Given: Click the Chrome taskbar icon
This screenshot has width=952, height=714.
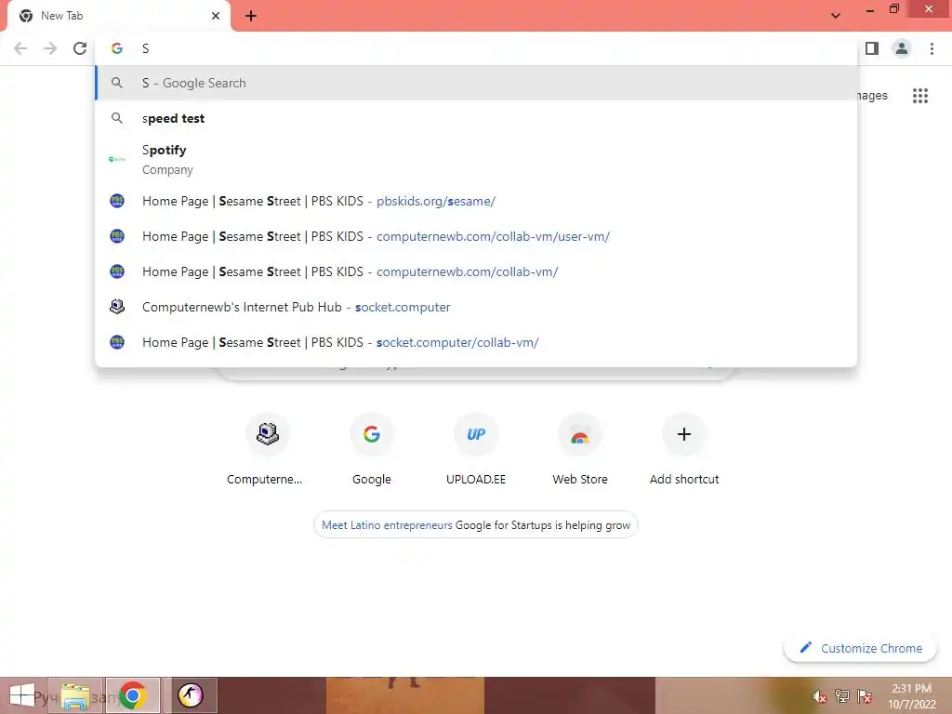Looking at the screenshot, I should pyautogui.click(x=132, y=695).
